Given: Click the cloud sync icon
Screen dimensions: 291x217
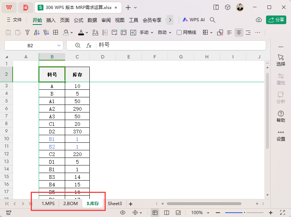Looking at the screenshot, I should [x=259, y=20].
